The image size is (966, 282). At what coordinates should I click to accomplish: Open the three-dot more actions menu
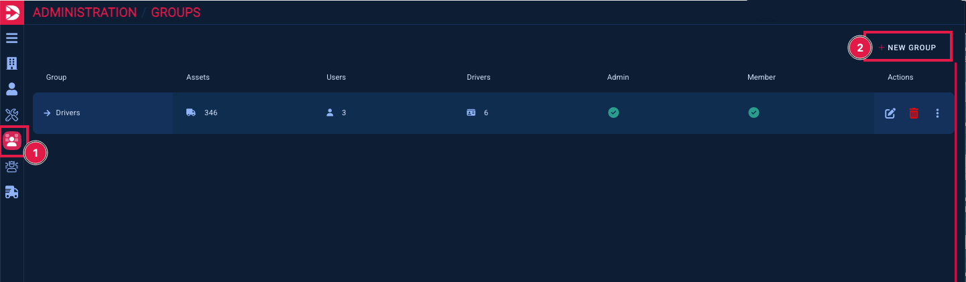tap(937, 113)
